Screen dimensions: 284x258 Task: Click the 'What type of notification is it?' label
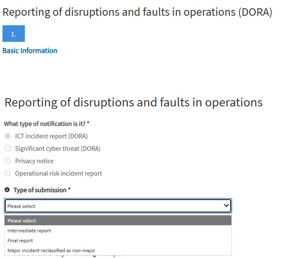[x=47, y=124]
